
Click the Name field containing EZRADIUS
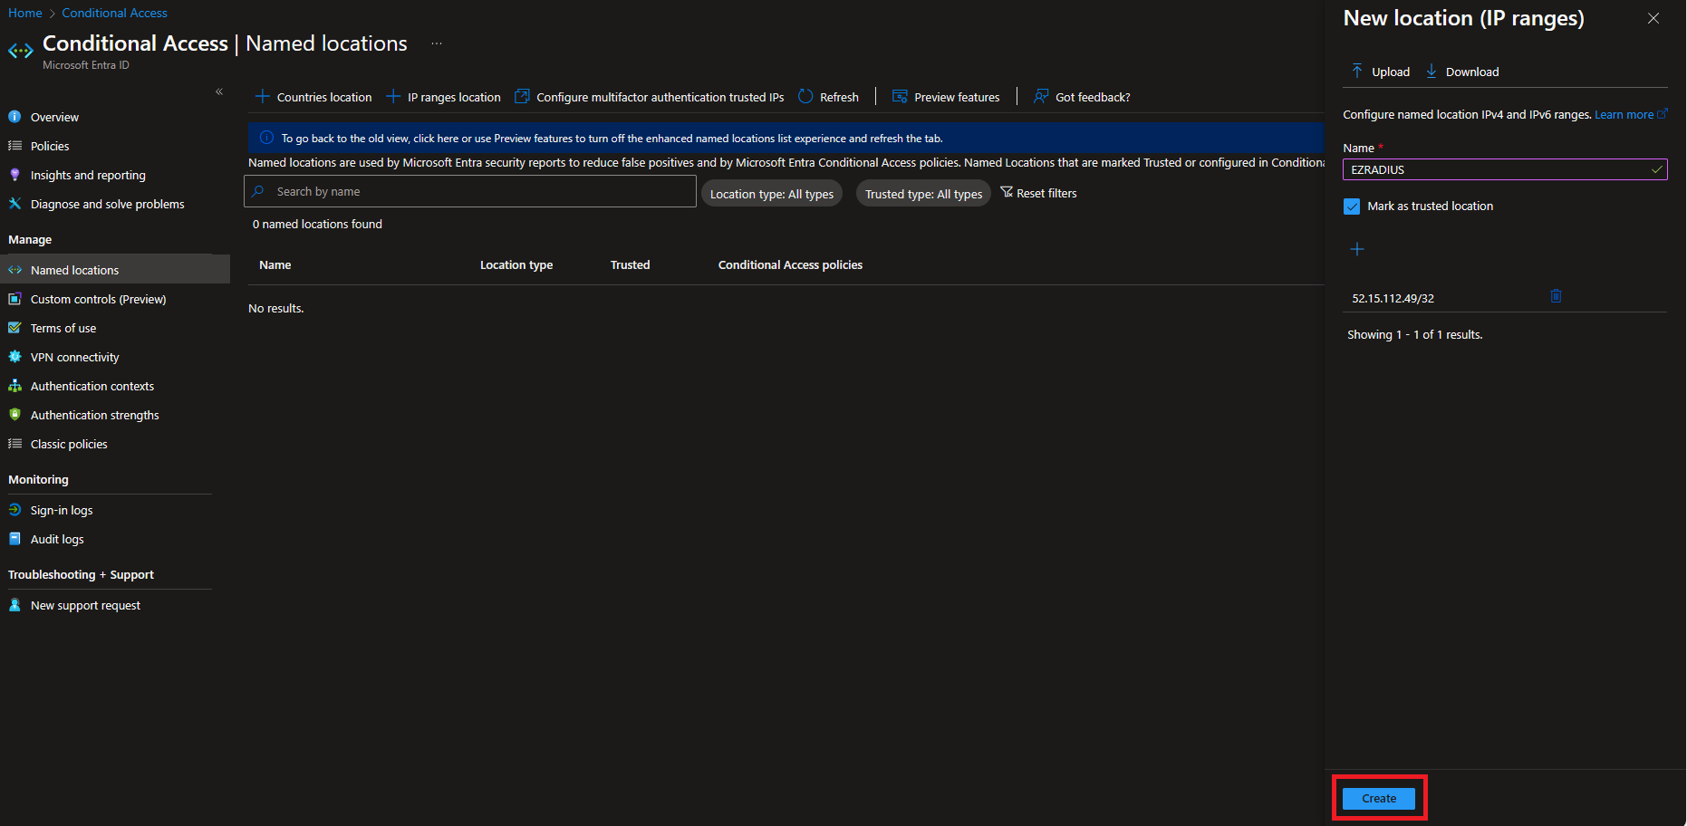(x=1495, y=169)
